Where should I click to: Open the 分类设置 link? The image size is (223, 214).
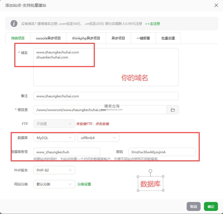(x=84, y=184)
